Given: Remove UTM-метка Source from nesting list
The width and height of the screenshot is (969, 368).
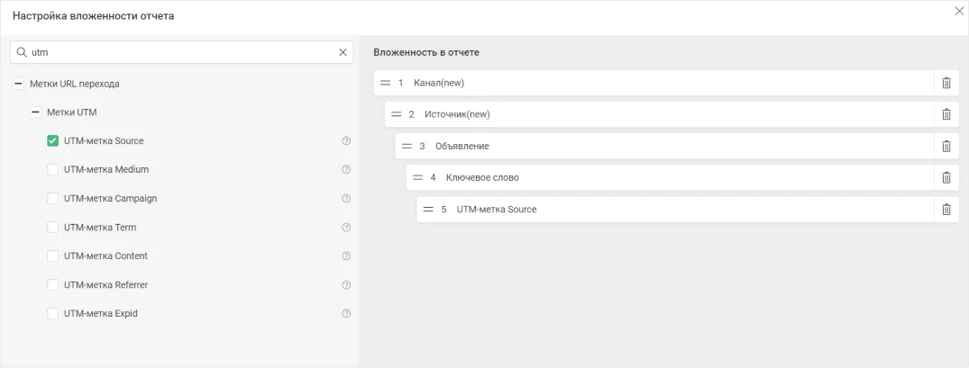Looking at the screenshot, I should click(946, 209).
